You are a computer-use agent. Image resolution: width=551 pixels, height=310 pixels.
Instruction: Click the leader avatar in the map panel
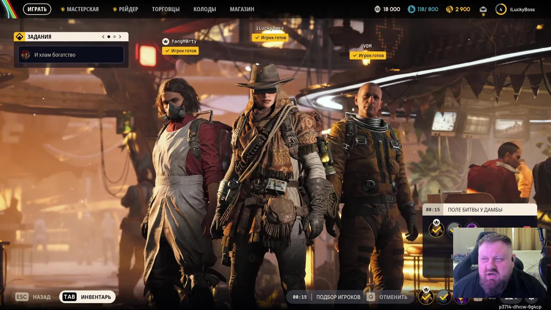(436, 229)
